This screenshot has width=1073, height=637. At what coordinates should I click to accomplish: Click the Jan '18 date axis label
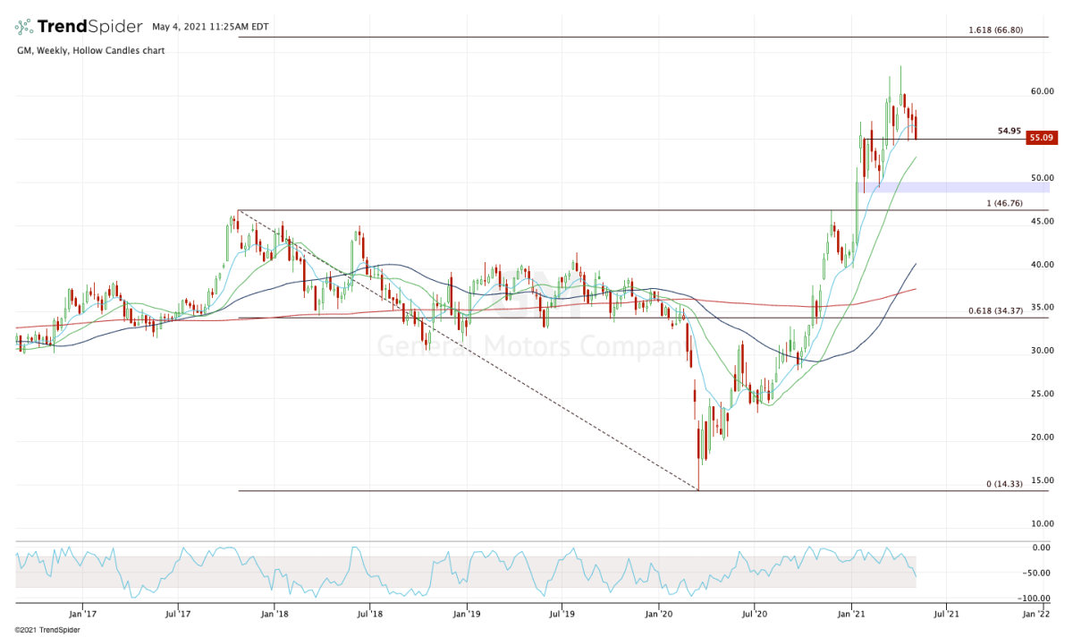coord(275,615)
